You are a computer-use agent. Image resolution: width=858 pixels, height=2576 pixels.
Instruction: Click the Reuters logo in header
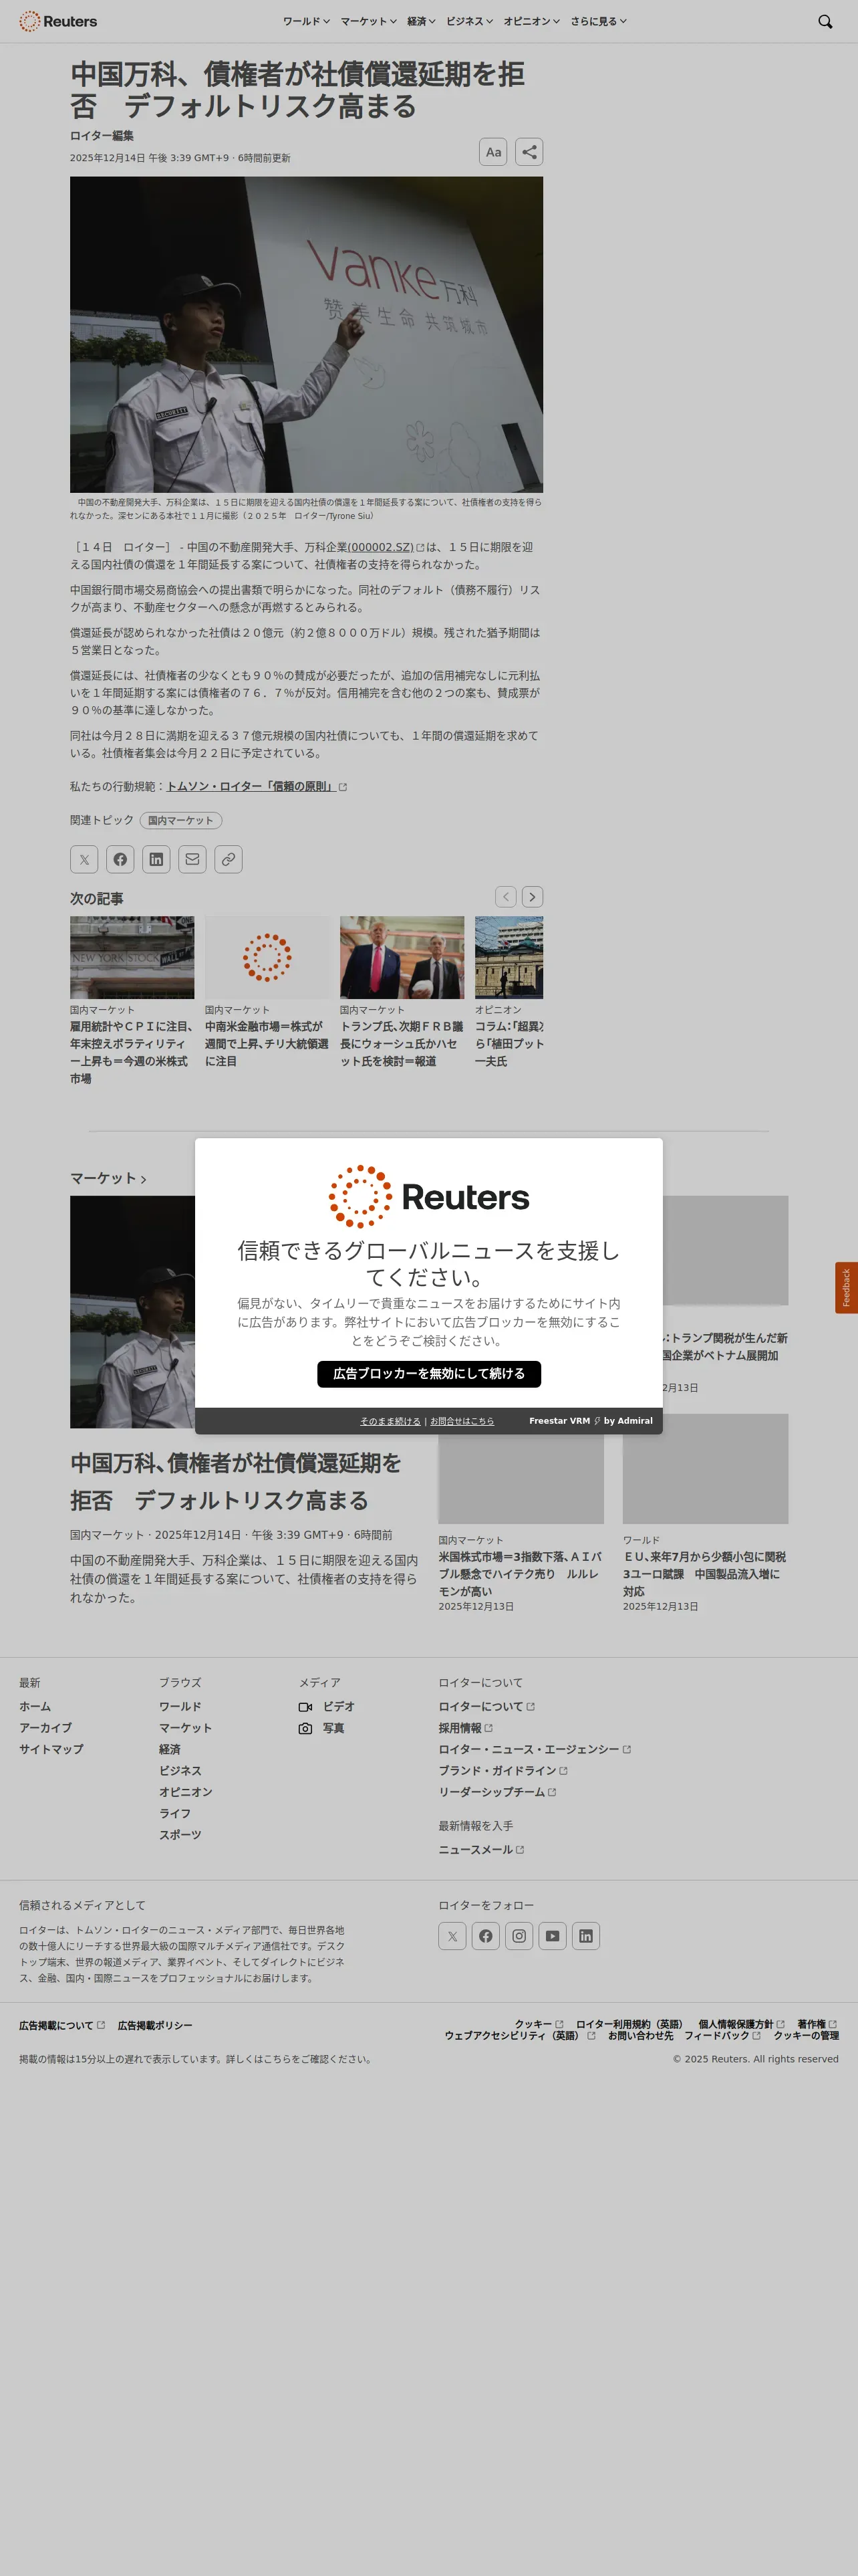click(x=58, y=21)
